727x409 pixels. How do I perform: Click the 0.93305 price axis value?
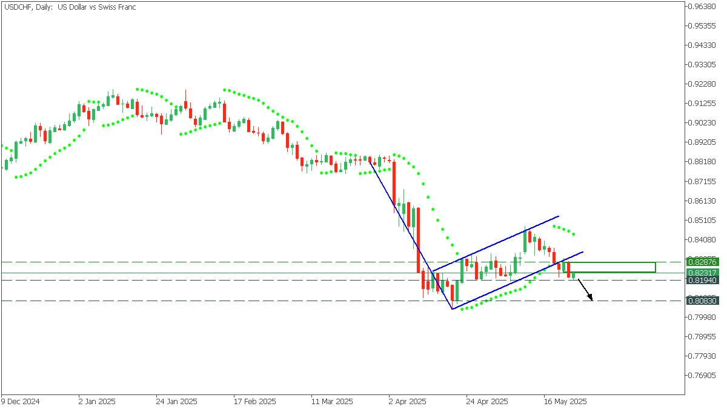[x=703, y=65]
